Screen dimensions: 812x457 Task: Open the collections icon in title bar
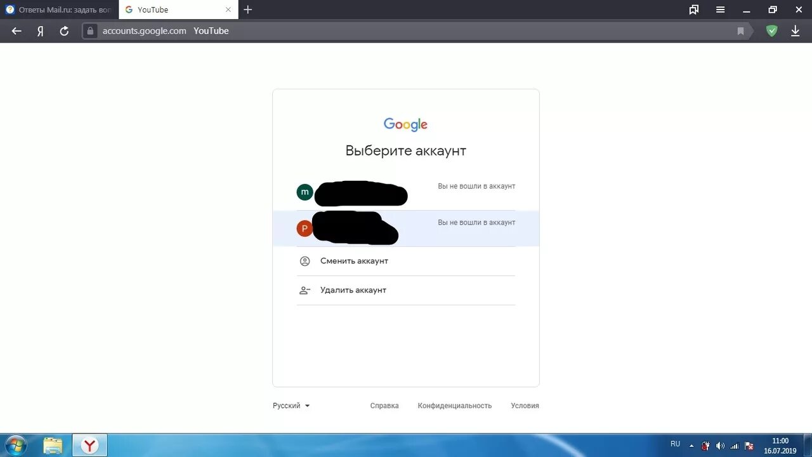694,10
